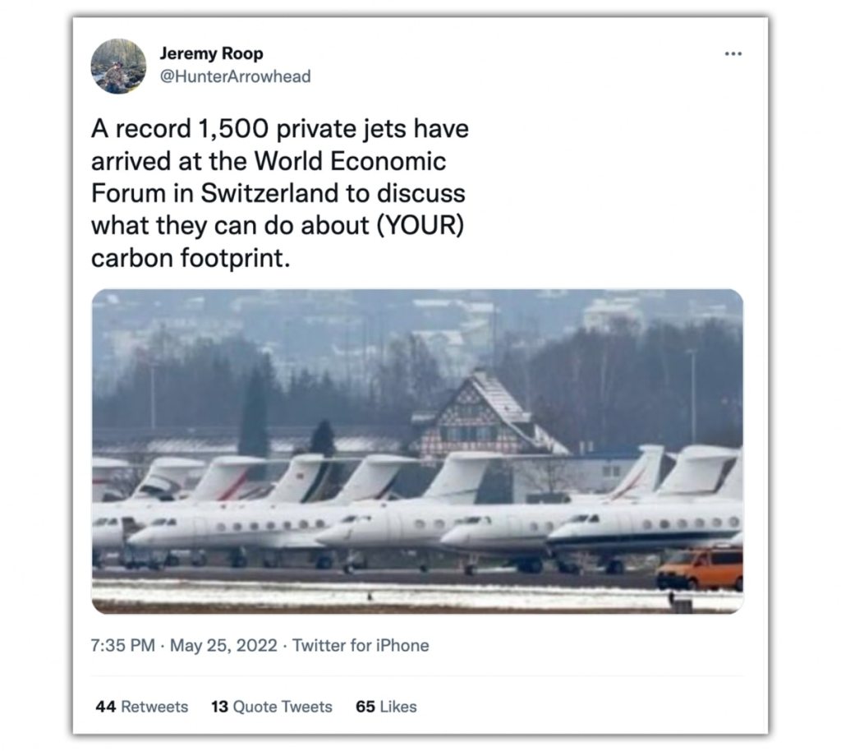Click the orange van in the photo

pos(700,568)
